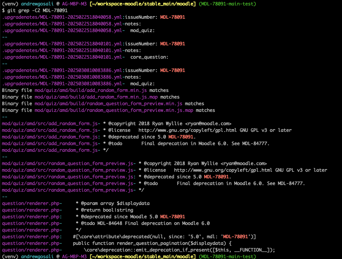This screenshot has width=342, height=259.
Task: Click "mod_quiz:" on the 2025022518040058.yml line
Action: (x=142, y=31)
